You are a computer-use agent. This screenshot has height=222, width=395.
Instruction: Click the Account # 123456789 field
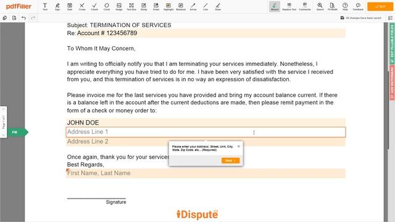pyautogui.click(x=211, y=33)
